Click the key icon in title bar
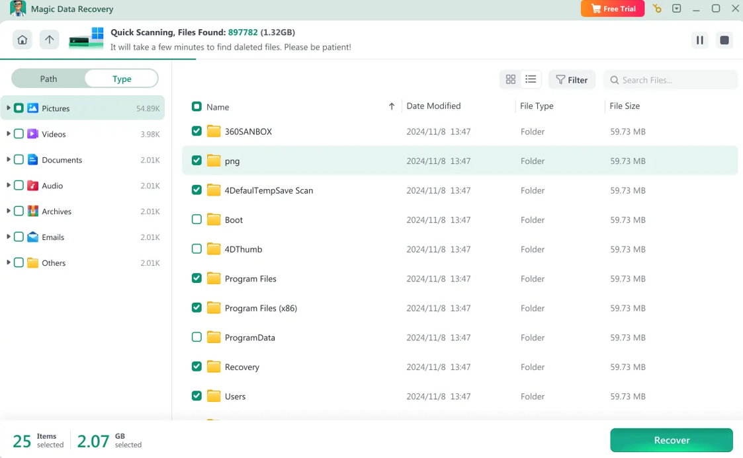This screenshot has height=458, width=743. [656, 9]
